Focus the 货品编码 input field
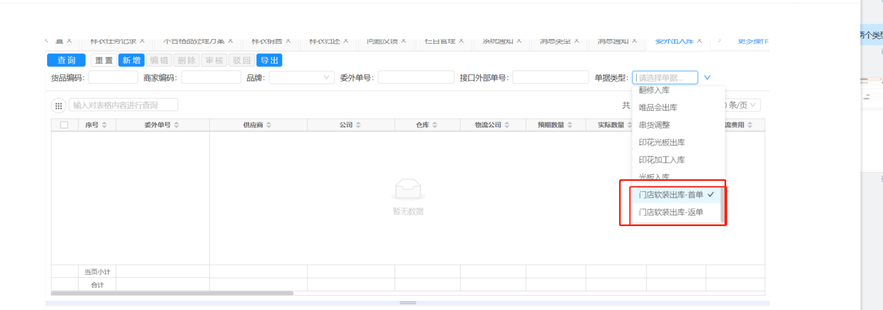Screen dimensions: 883x310 pyautogui.click(x=113, y=78)
